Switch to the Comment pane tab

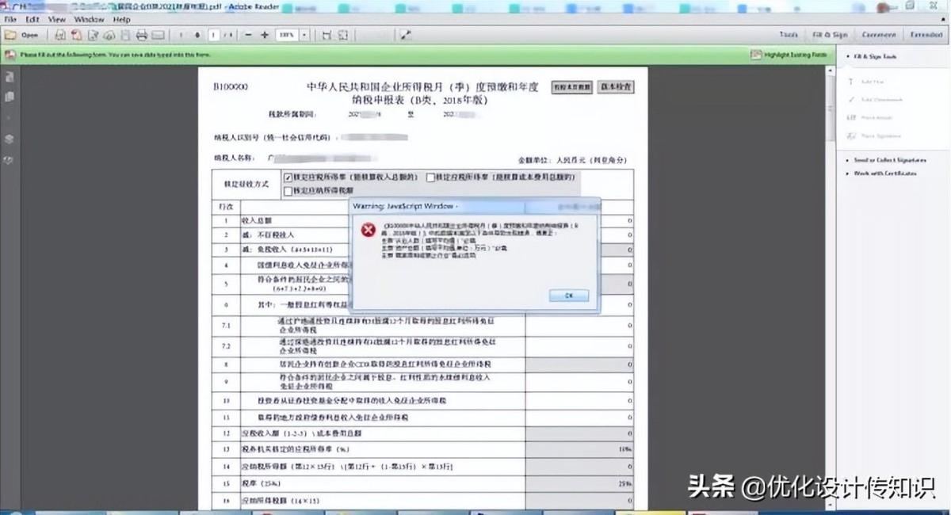click(x=878, y=35)
